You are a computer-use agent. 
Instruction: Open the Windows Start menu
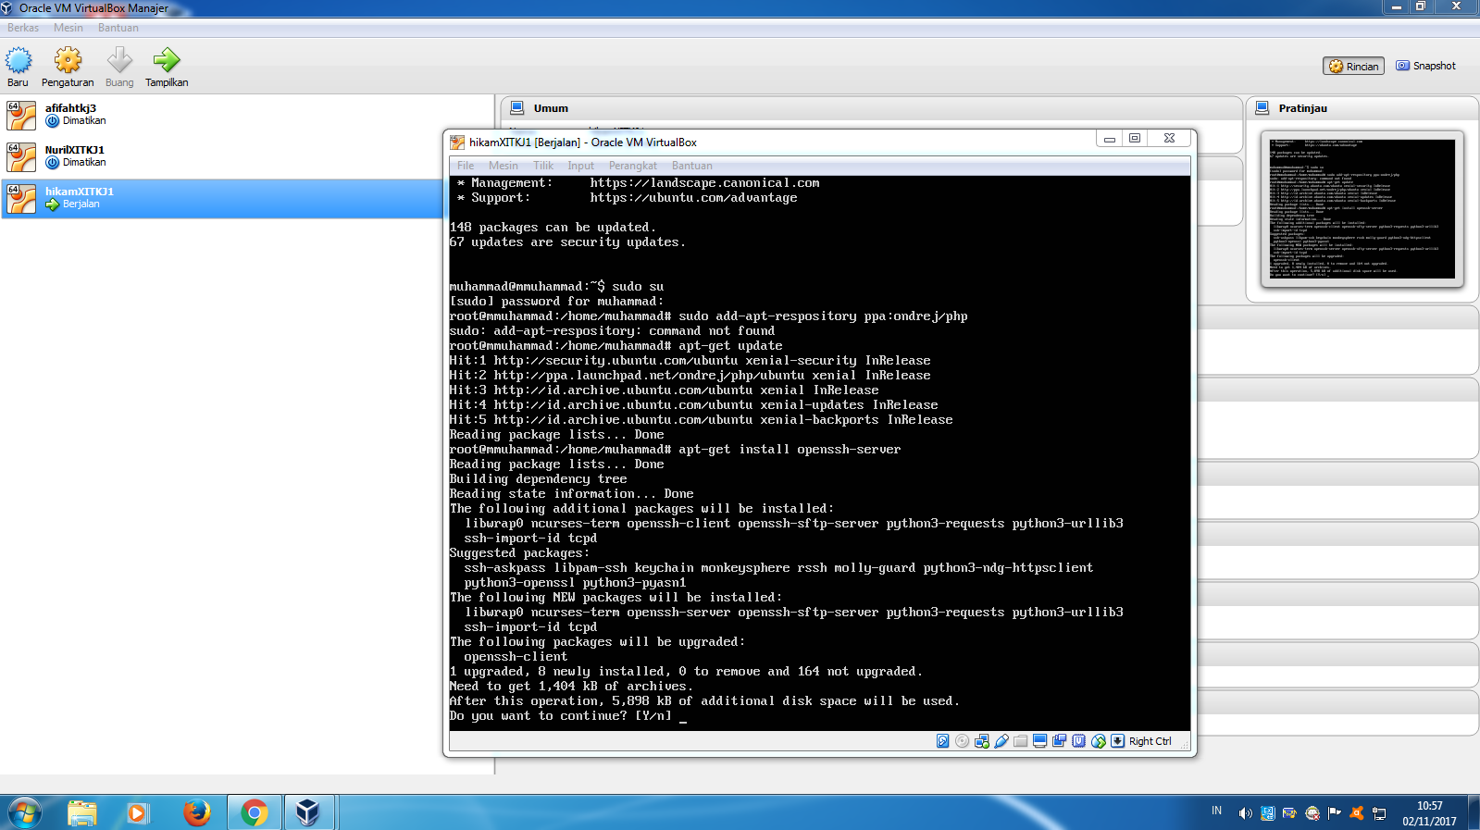coord(25,812)
